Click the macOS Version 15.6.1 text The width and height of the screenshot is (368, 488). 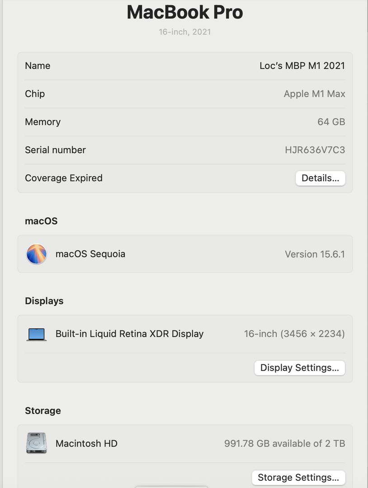point(315,254)
